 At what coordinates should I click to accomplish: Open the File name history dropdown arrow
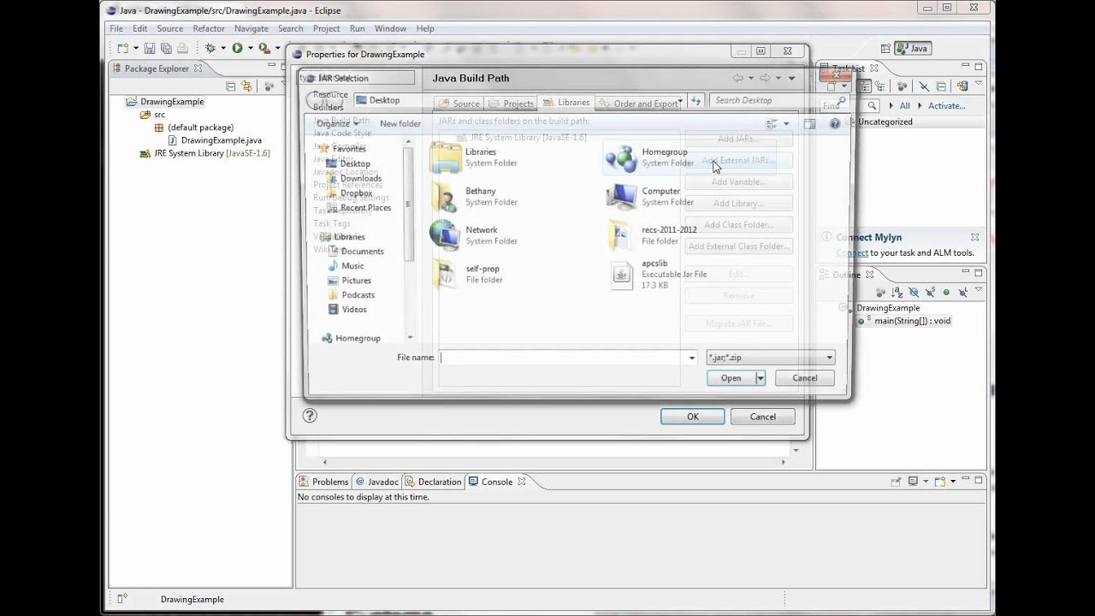(691, 358)
